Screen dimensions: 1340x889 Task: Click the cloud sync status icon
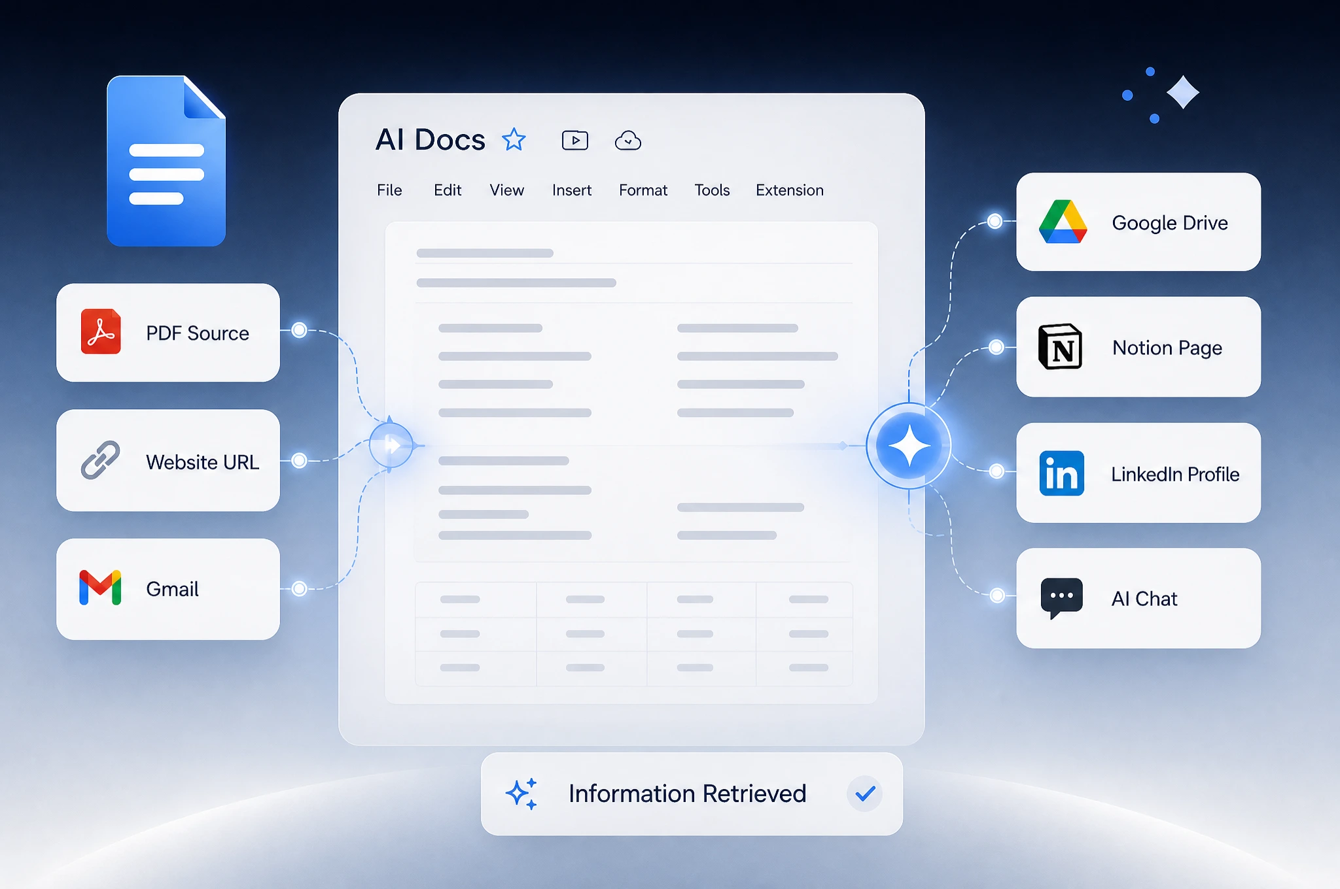click(628, 141)
